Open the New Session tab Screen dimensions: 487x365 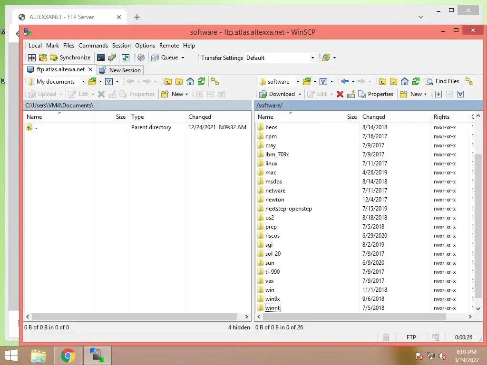(x=120, y=70)
